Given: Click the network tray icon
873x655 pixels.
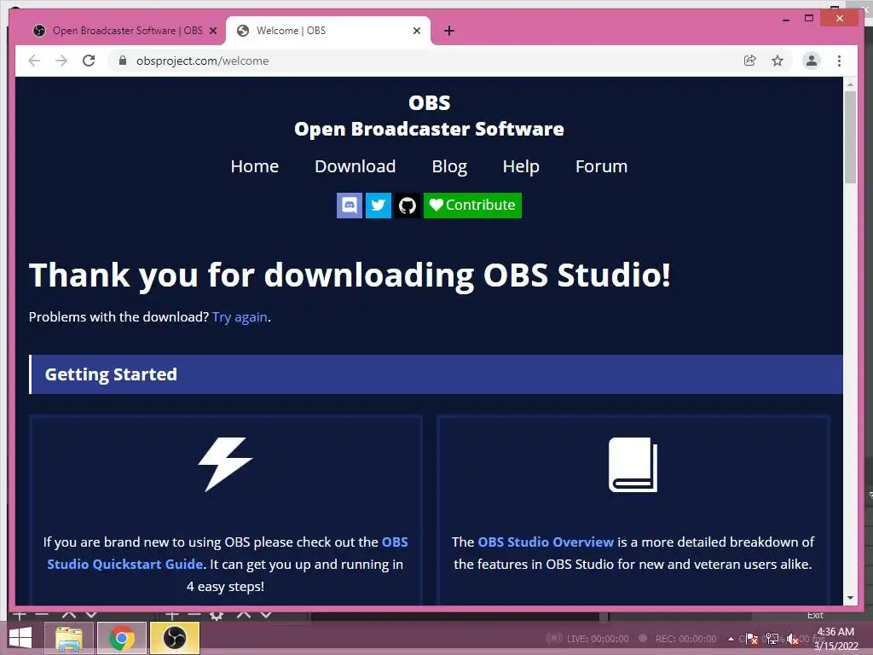Looking at the screenshot, I should [772, 639].
